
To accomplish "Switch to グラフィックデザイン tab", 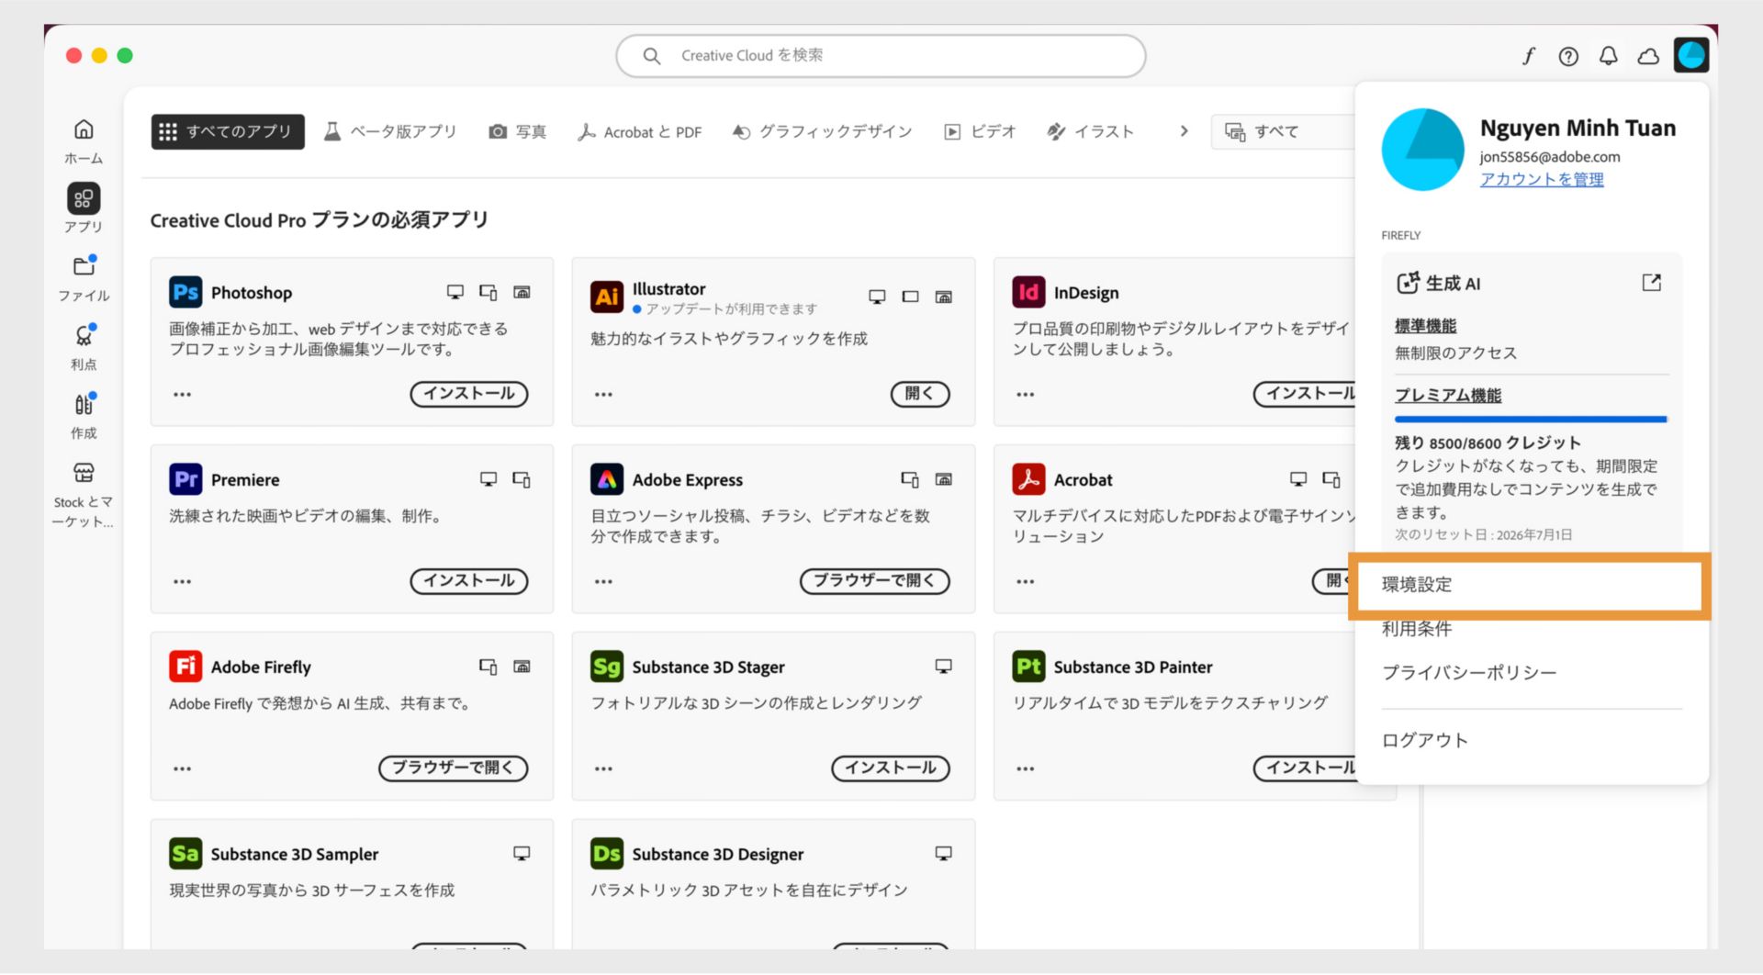I will [x=822, y=131].
